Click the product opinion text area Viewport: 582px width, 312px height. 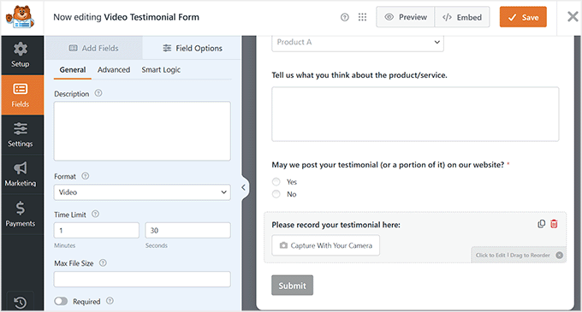tap(415, 115)
